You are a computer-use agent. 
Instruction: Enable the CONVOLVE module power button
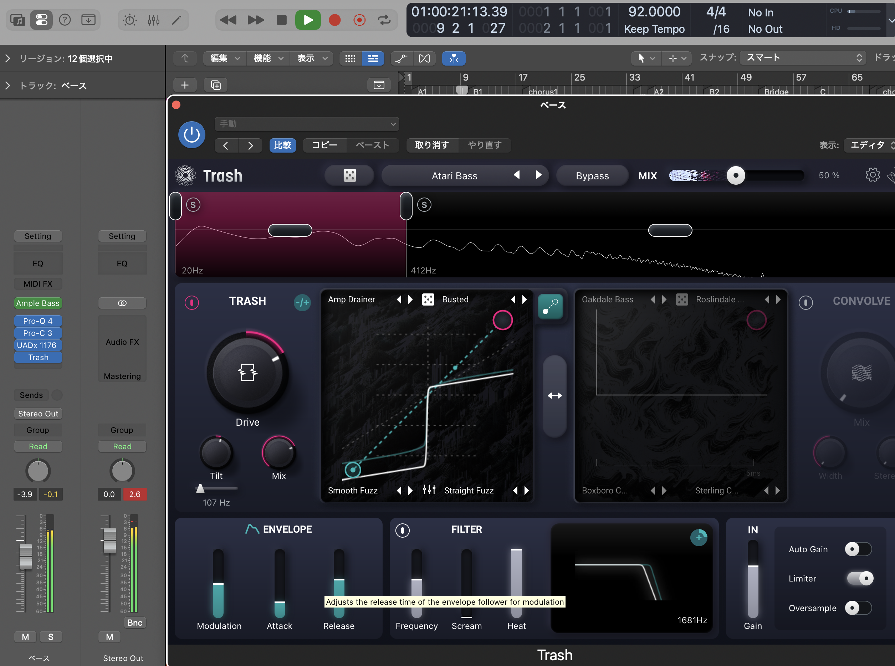coord(805,302)
